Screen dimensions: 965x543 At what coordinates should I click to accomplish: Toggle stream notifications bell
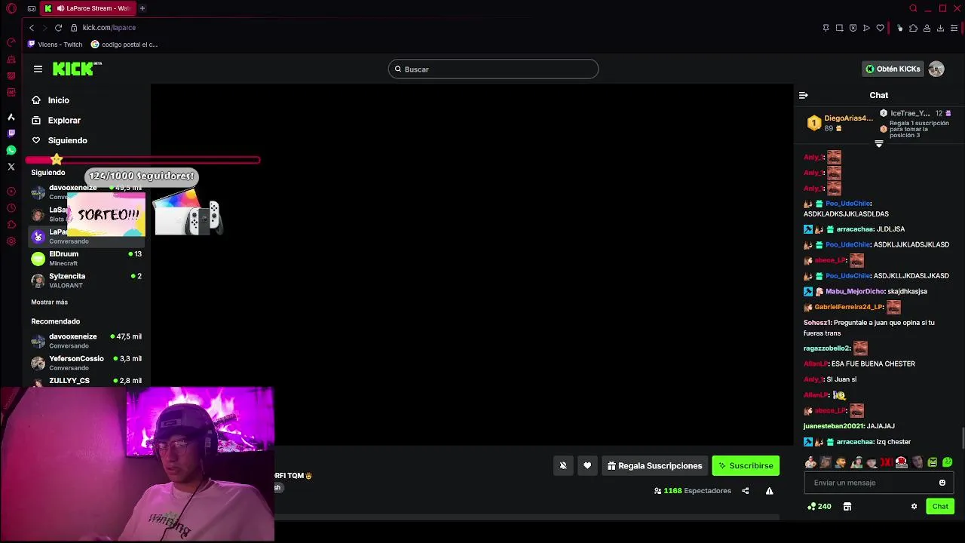click(x=563, y=466)
